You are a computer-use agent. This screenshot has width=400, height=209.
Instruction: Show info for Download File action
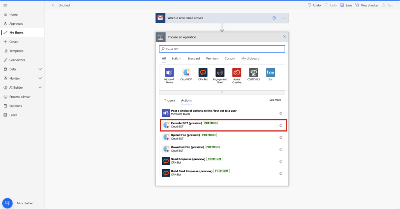pyautogui.click(x=281, y=149)
